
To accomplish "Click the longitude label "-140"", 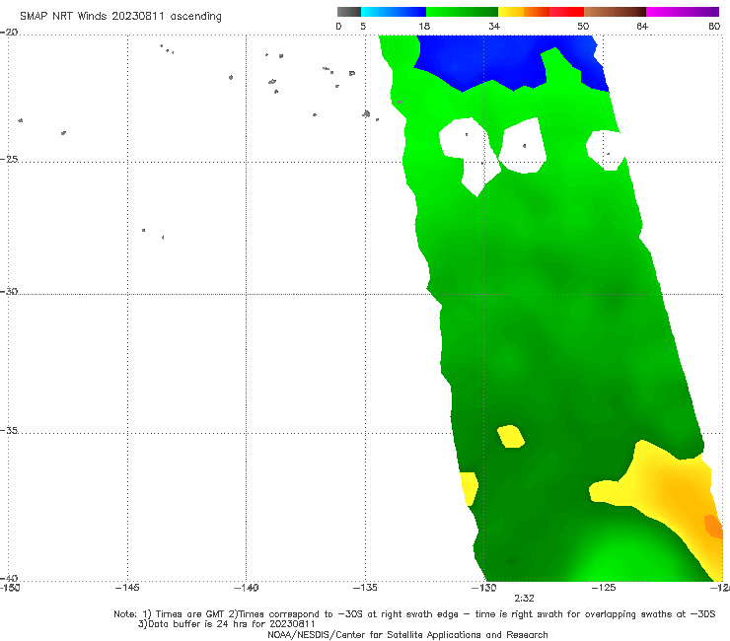I will (x=246, y=588).
